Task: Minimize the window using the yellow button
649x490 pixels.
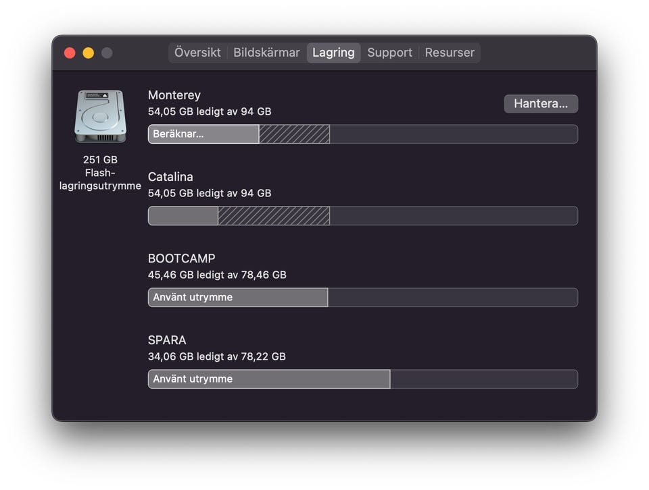Action: click(88, 53)
